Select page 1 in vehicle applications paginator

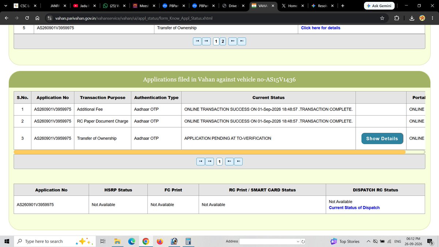(219, 161)
